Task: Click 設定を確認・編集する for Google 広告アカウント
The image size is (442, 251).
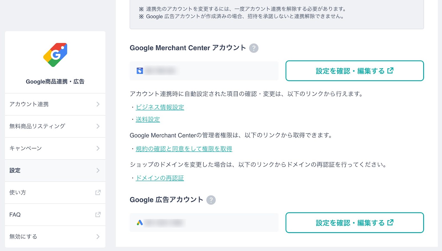Action: coord(355,223)
